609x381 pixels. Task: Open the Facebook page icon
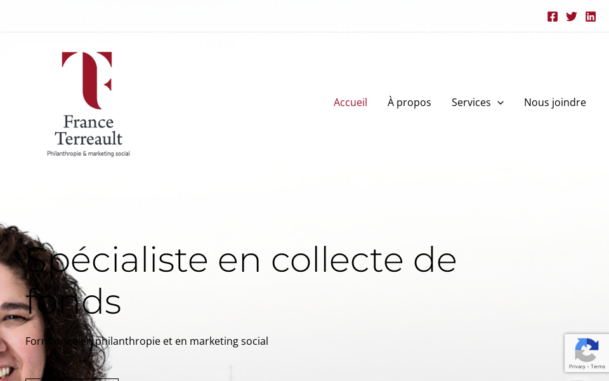pos(553,17)
